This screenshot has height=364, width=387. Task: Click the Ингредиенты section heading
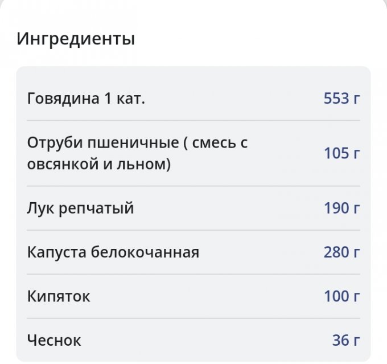[76, 40]
